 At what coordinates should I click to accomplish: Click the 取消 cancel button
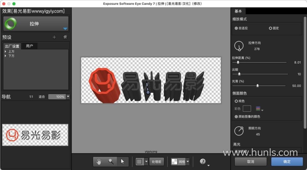(x=251, y=161)
